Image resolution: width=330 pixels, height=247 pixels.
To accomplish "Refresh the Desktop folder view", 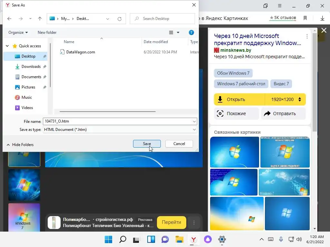I will coord(120,19).
